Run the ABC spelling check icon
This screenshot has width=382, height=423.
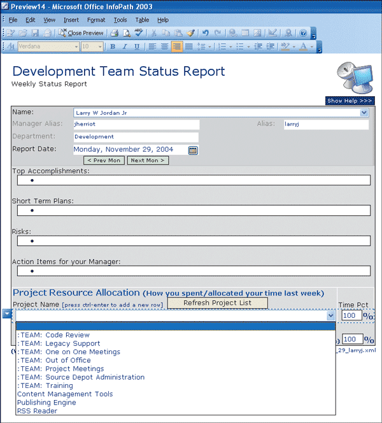[139, 33]
